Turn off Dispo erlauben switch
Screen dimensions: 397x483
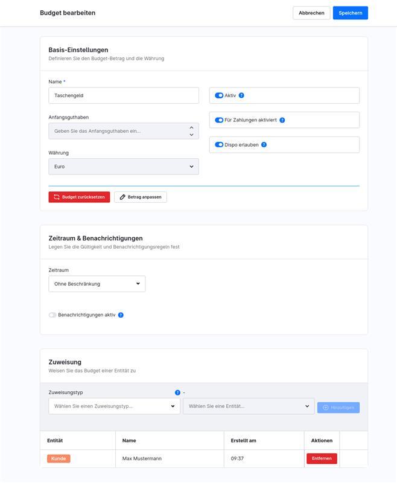coord(219,145)
